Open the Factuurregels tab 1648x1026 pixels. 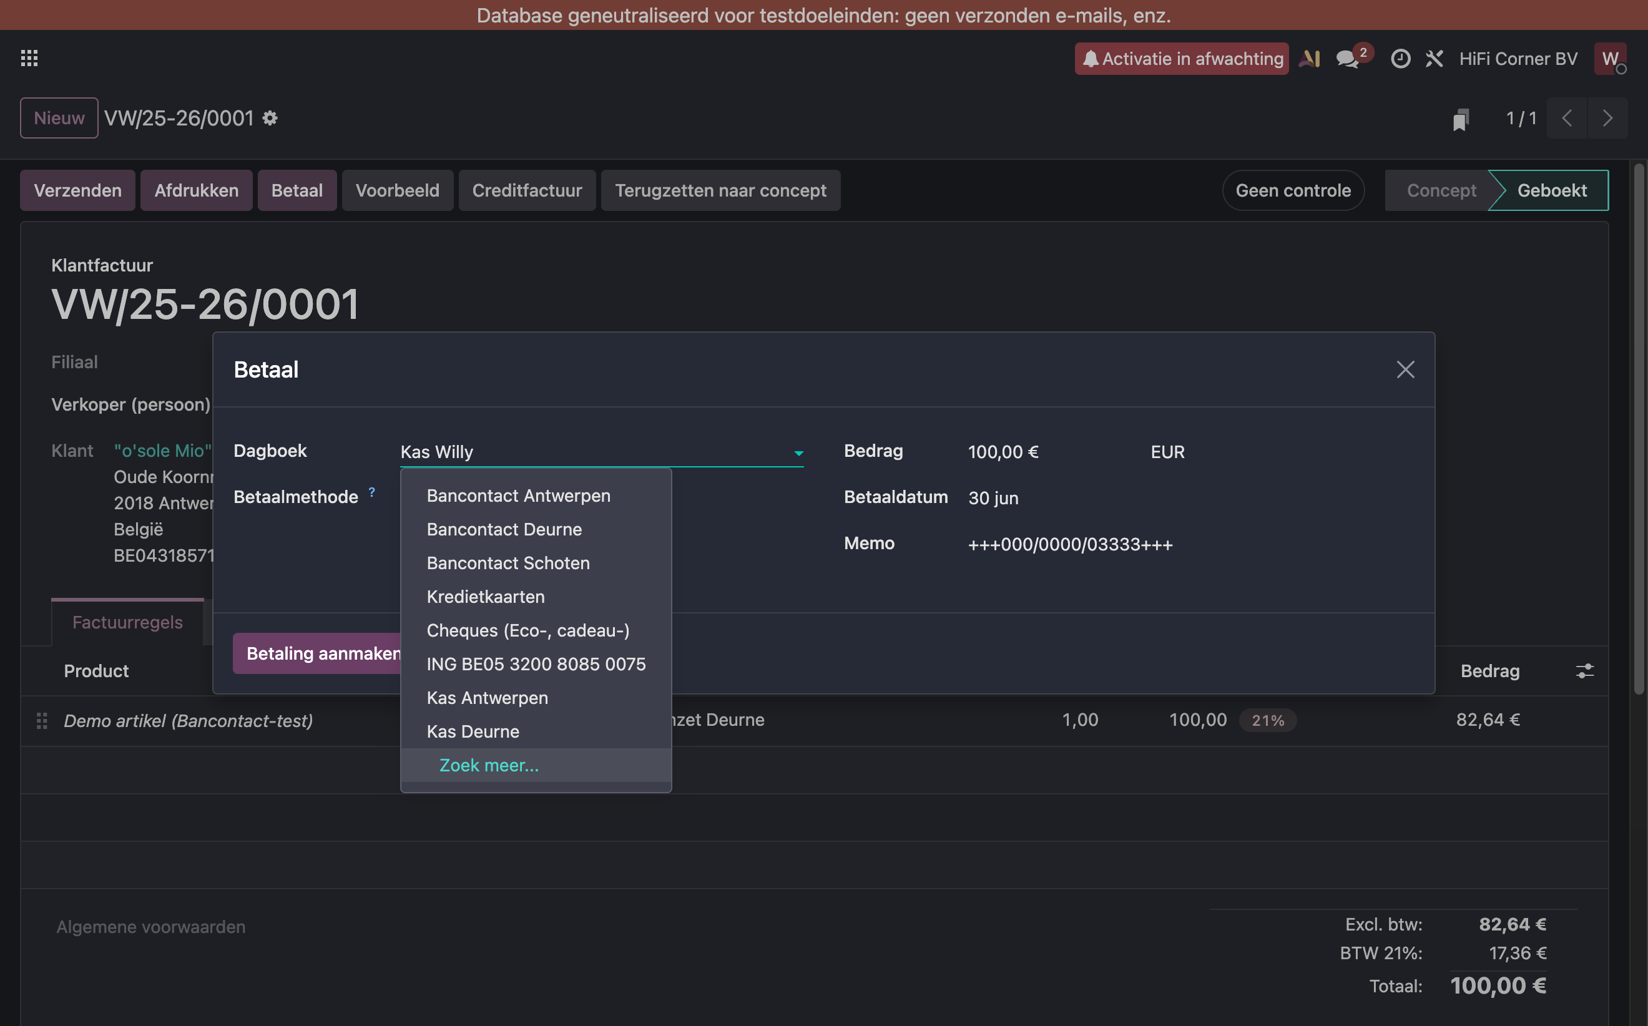[x=127, y=622]
